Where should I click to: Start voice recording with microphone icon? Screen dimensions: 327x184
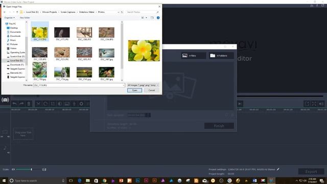click(74, 104)
